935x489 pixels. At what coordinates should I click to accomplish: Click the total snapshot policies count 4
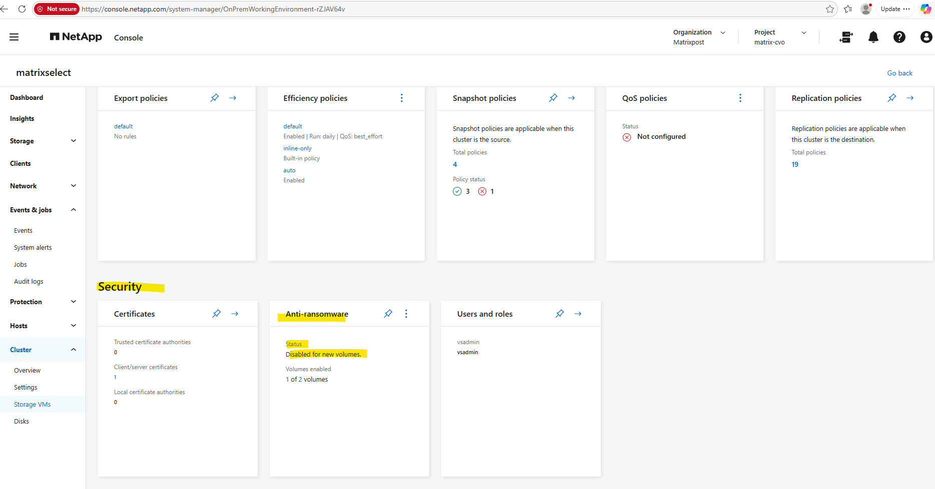(455, 164)
